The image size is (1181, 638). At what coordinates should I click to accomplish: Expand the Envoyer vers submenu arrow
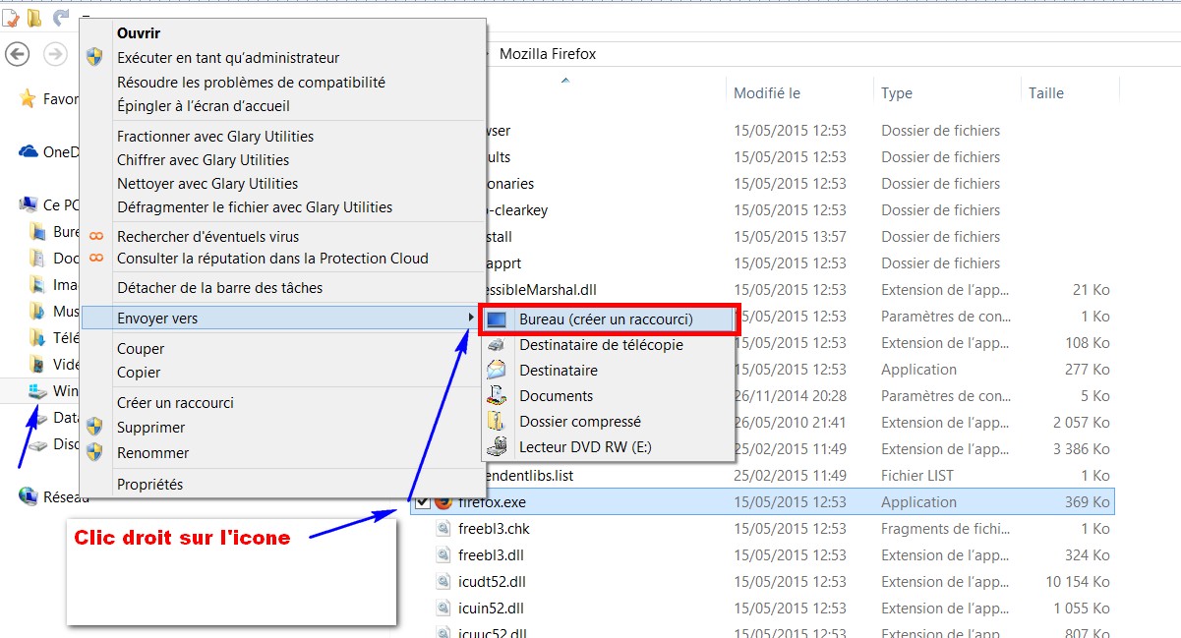(x=472, y=318)
